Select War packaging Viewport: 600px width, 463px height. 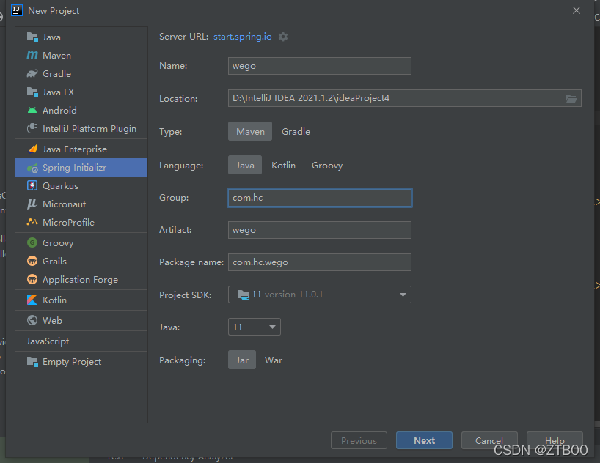pos(273,360)
